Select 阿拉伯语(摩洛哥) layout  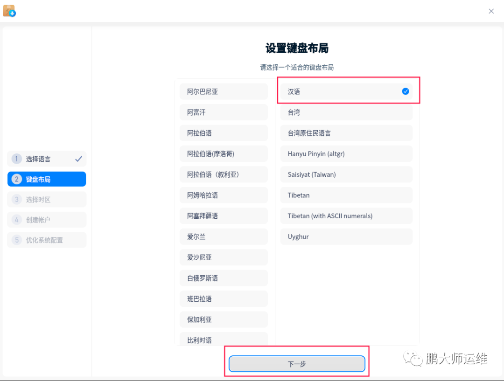[224, 153]
